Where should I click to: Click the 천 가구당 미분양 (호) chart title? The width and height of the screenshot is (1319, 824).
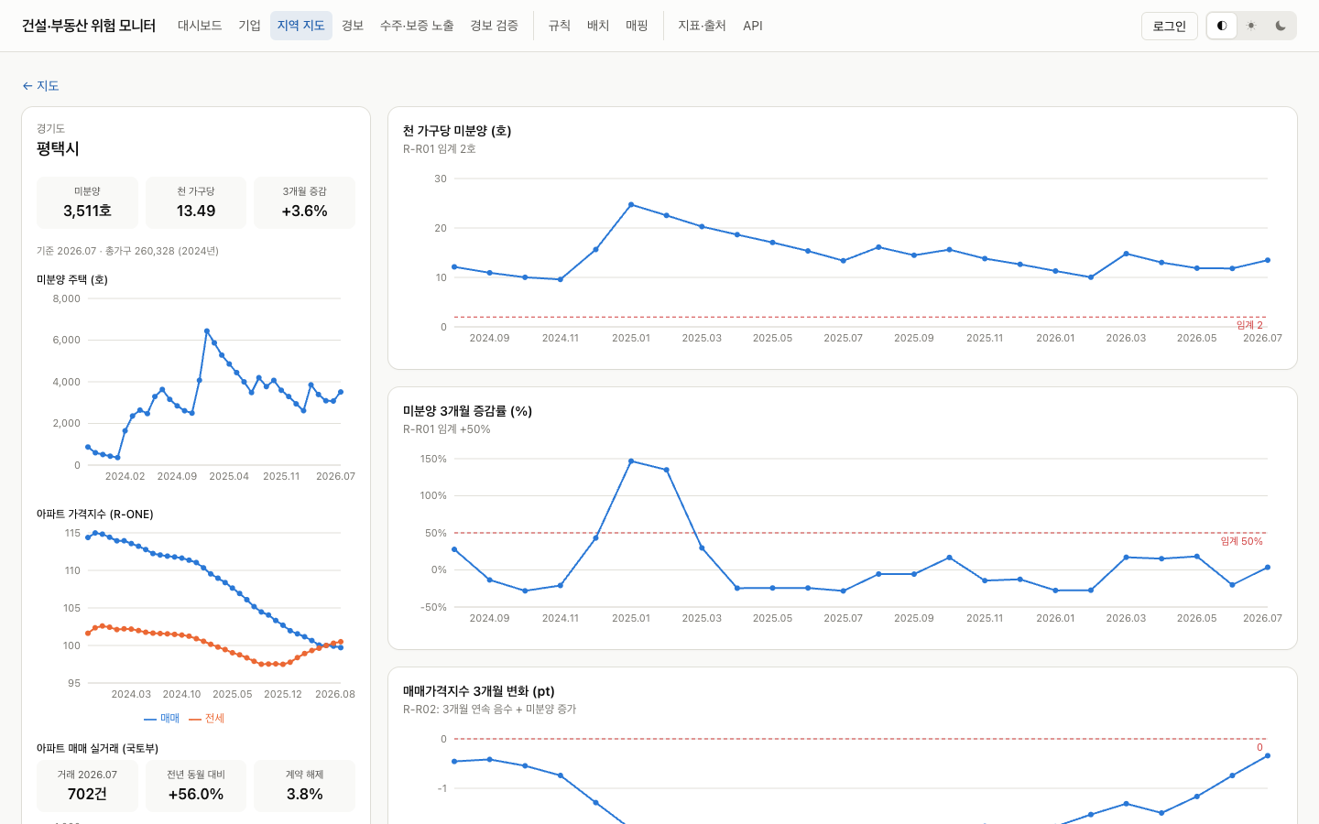pos(457,131)
